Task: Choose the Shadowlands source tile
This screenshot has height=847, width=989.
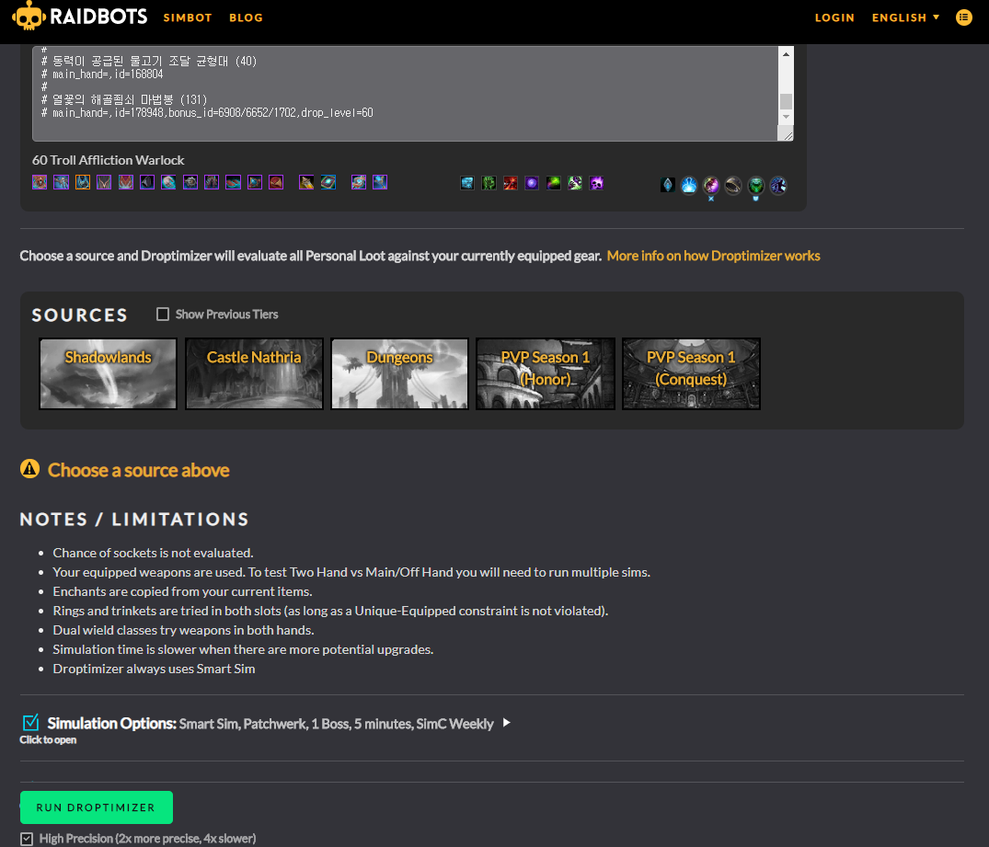Action: click(x=108, y=373)
